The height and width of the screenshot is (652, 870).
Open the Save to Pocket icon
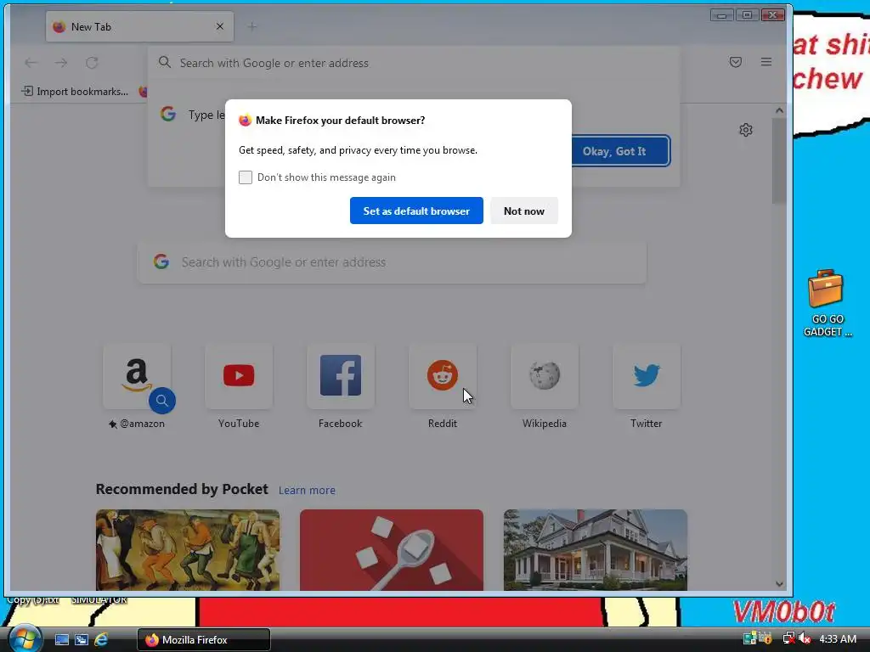tap(735, 62)
